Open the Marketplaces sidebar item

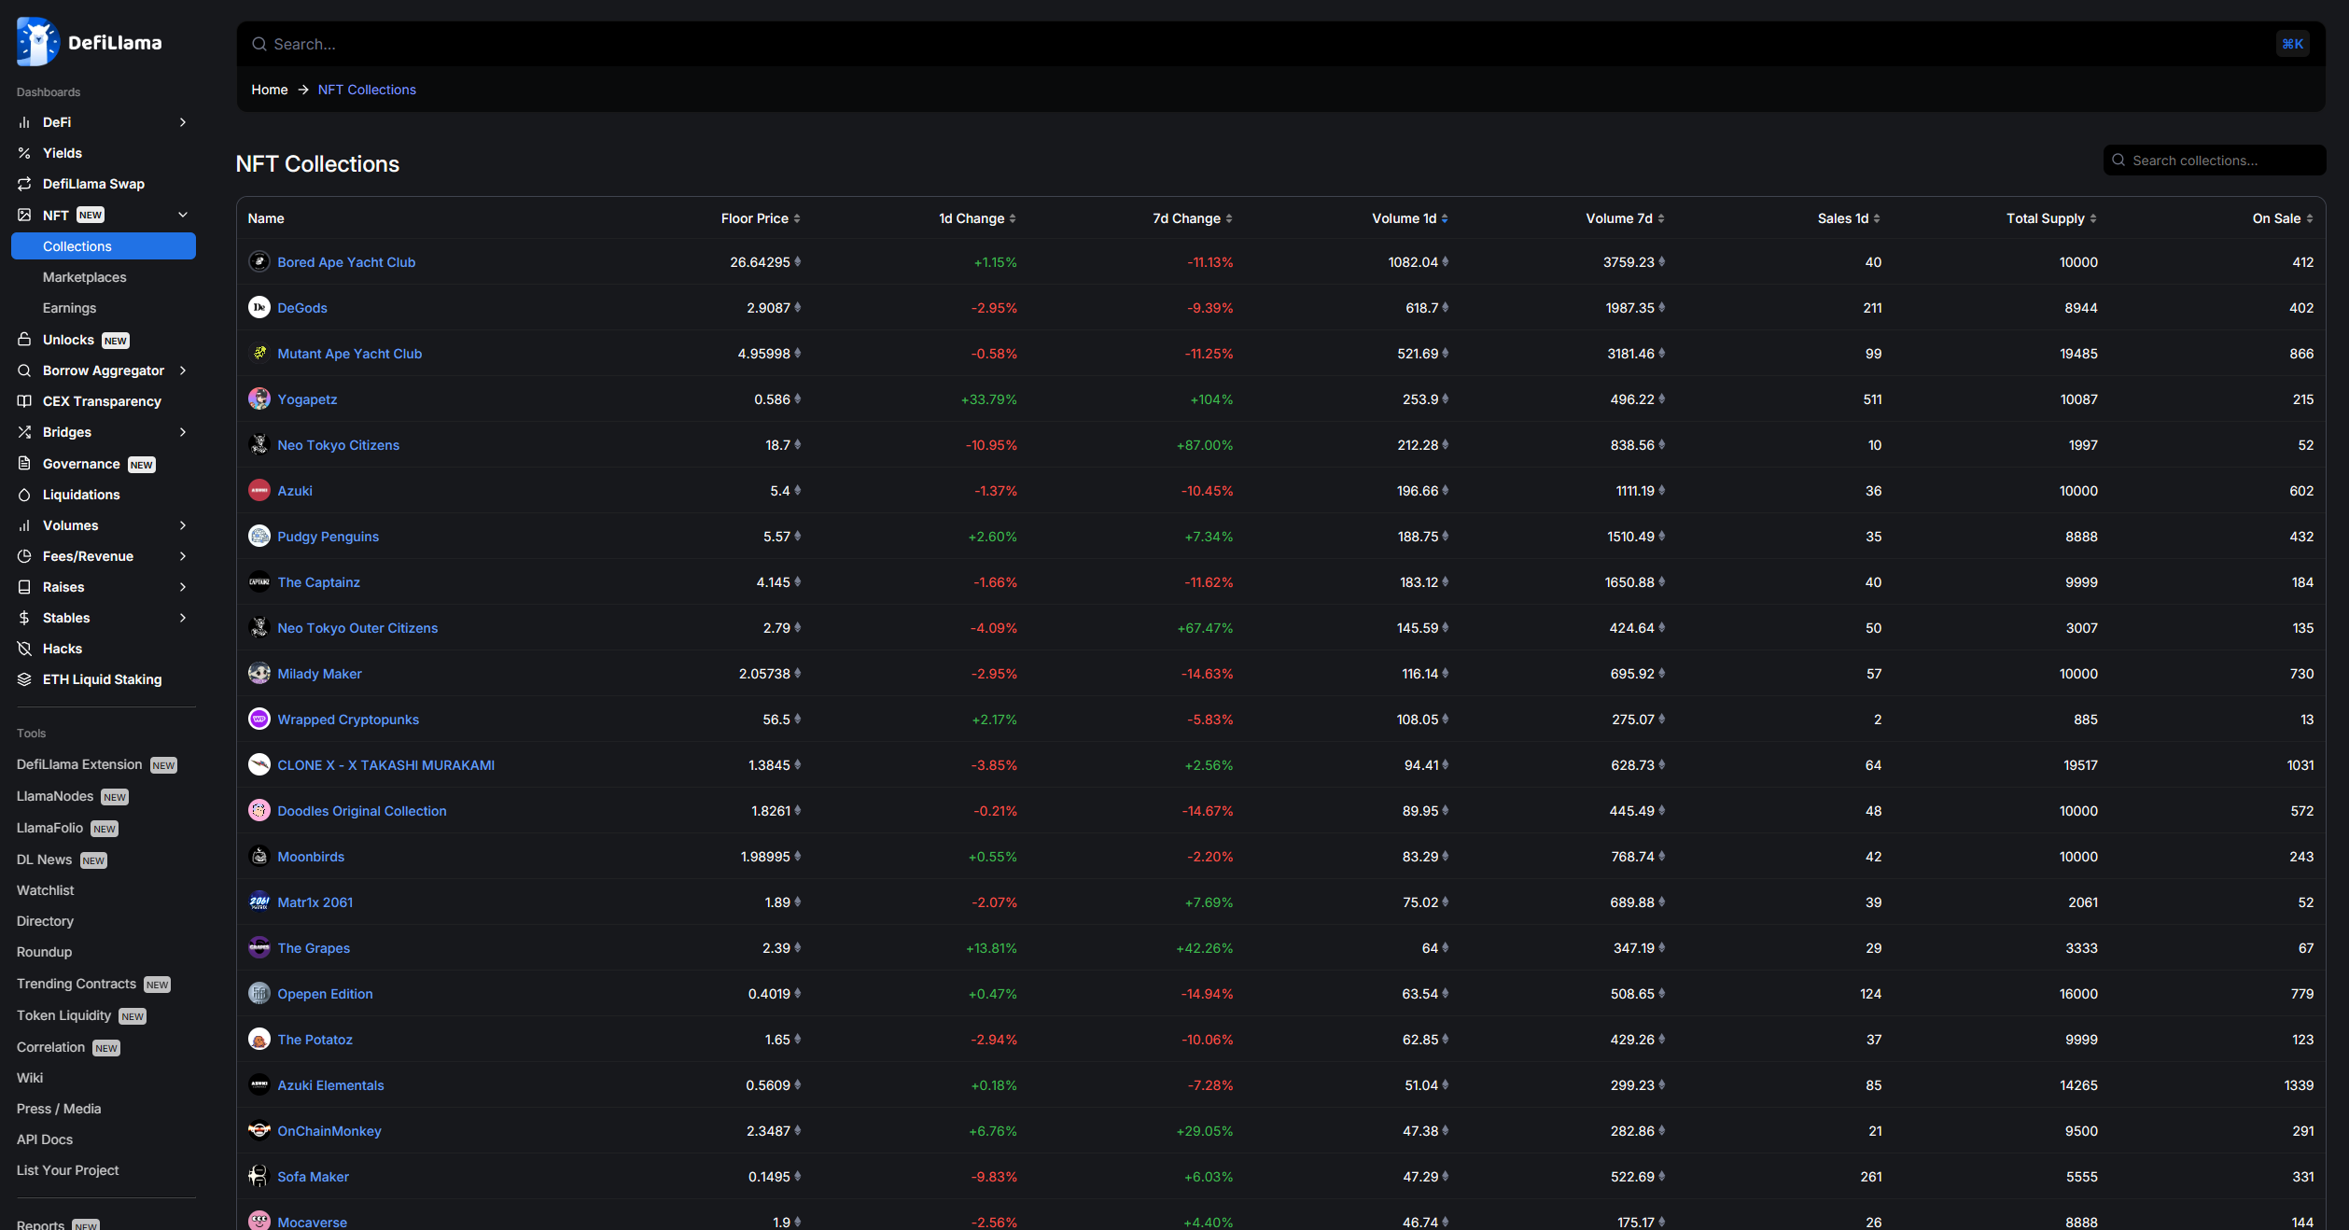click(x=85, y=277)
